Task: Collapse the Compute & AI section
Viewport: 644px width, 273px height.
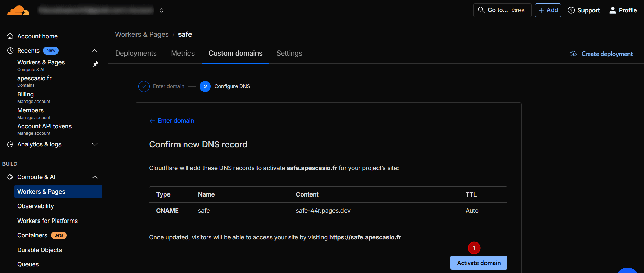Action: [95, 177]
